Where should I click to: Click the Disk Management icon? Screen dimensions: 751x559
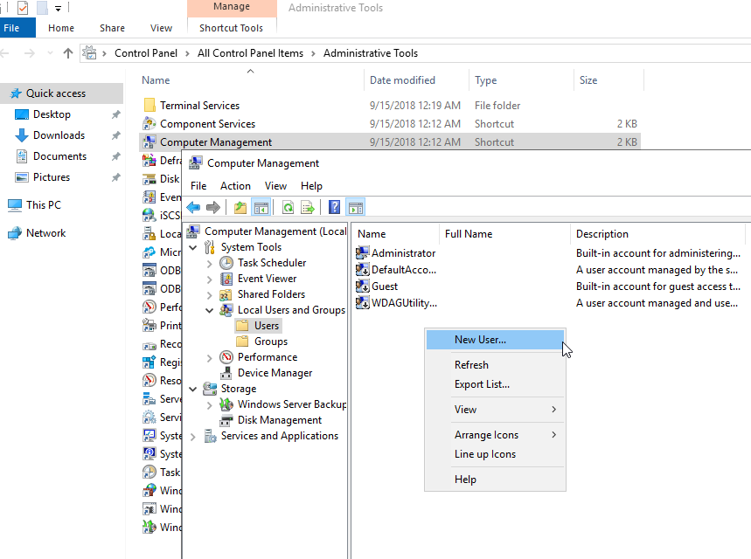(x=226, y=420)
